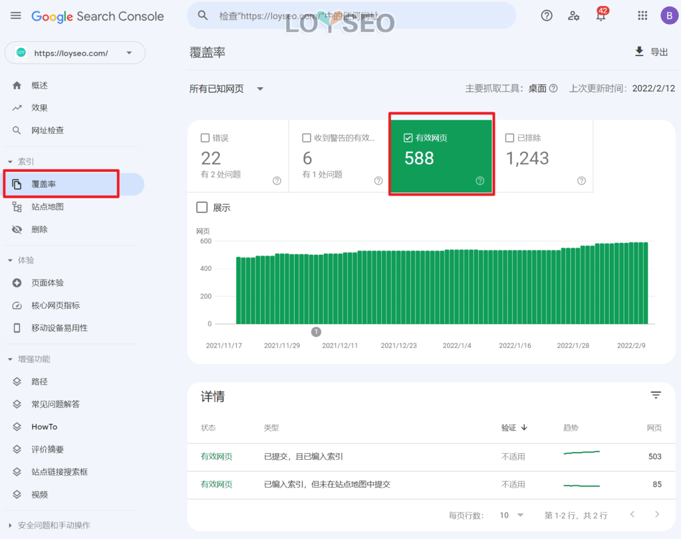Open row 已编入索引，但未在站点地图中提交
The height and width of the screenshot is (539, 681).
click(x=431, y=484)
